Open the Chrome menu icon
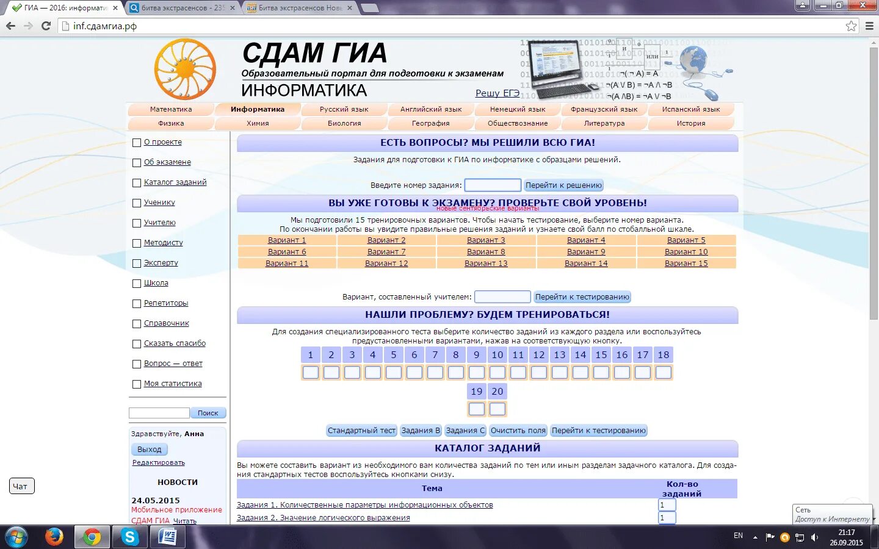The height and width of the screenshot is (549, 879). pyautogui.click(x=870, y=26)
